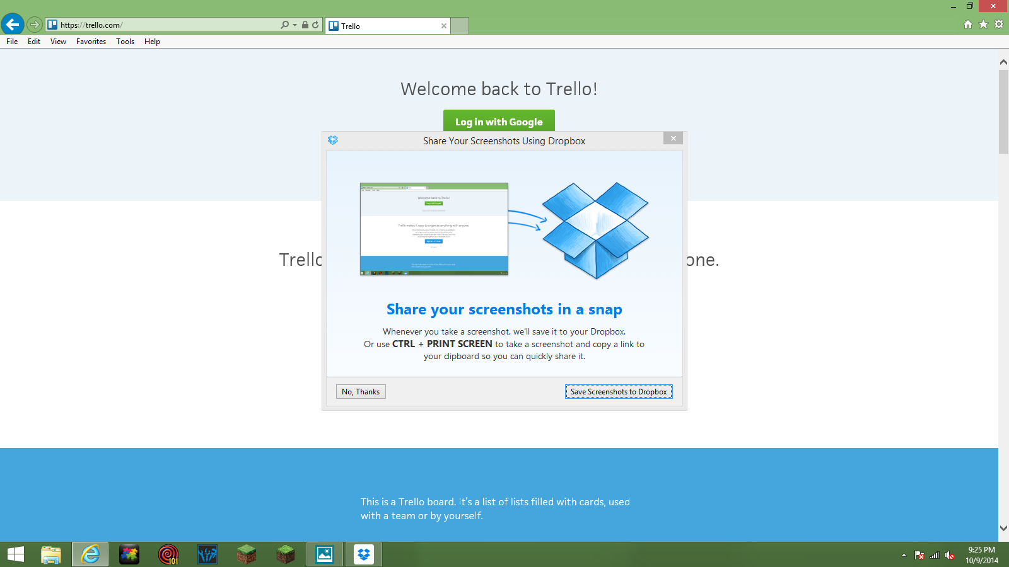
Task: Open the address bar dropdown arrow
Action: [295, 25]
